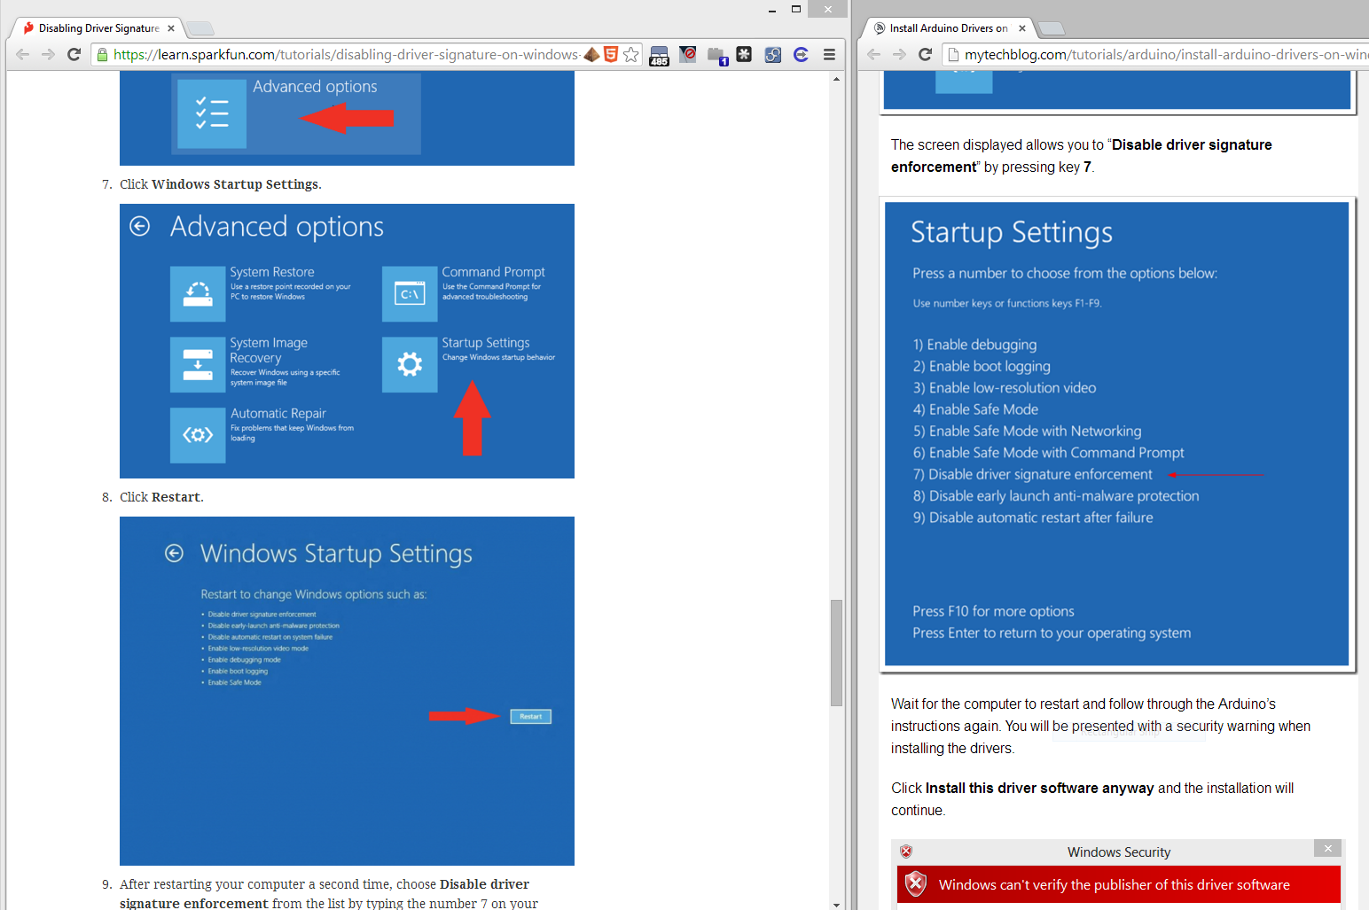Bookmark this page with the star icon
Viewport: 1369px width, 910px height.
pyautogui.click(x=630, y=55)
